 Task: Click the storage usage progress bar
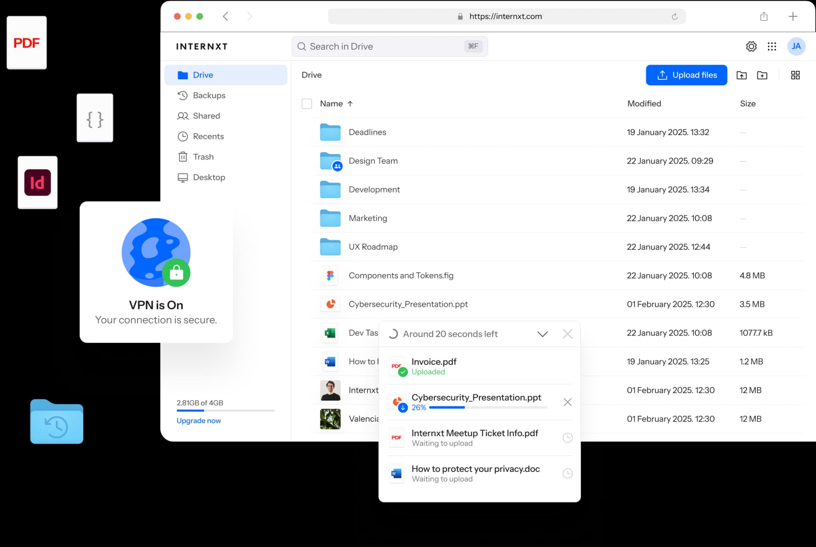[225, 411]
